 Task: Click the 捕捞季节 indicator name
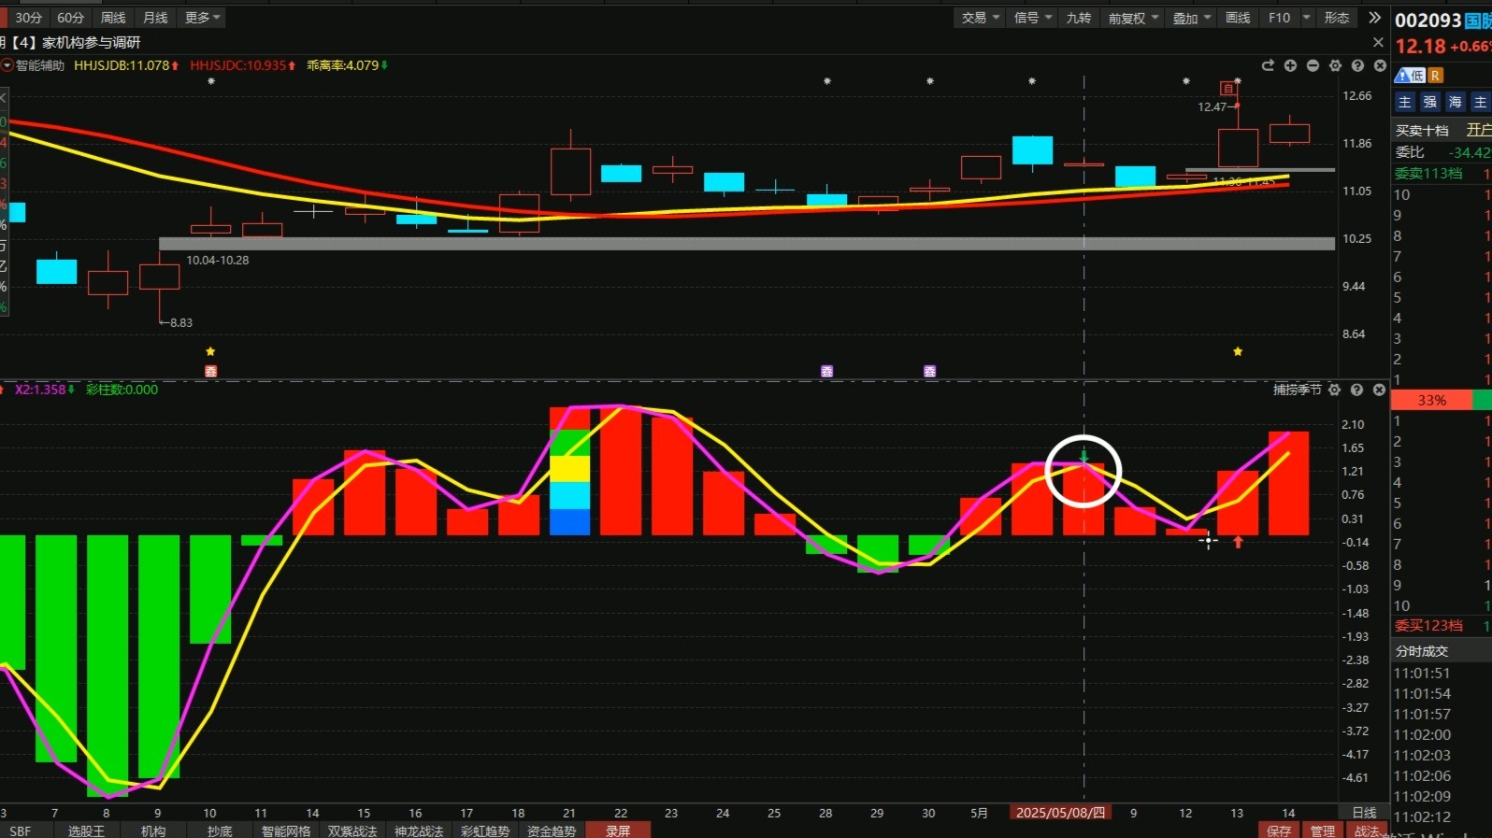1297,390
